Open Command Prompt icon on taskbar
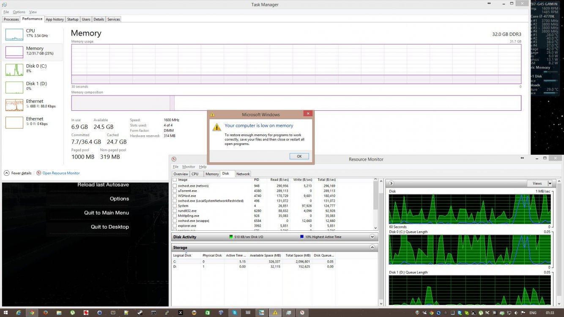Image resolution: width=564 pixels, height=317 pixels. (x=153, y=313)
